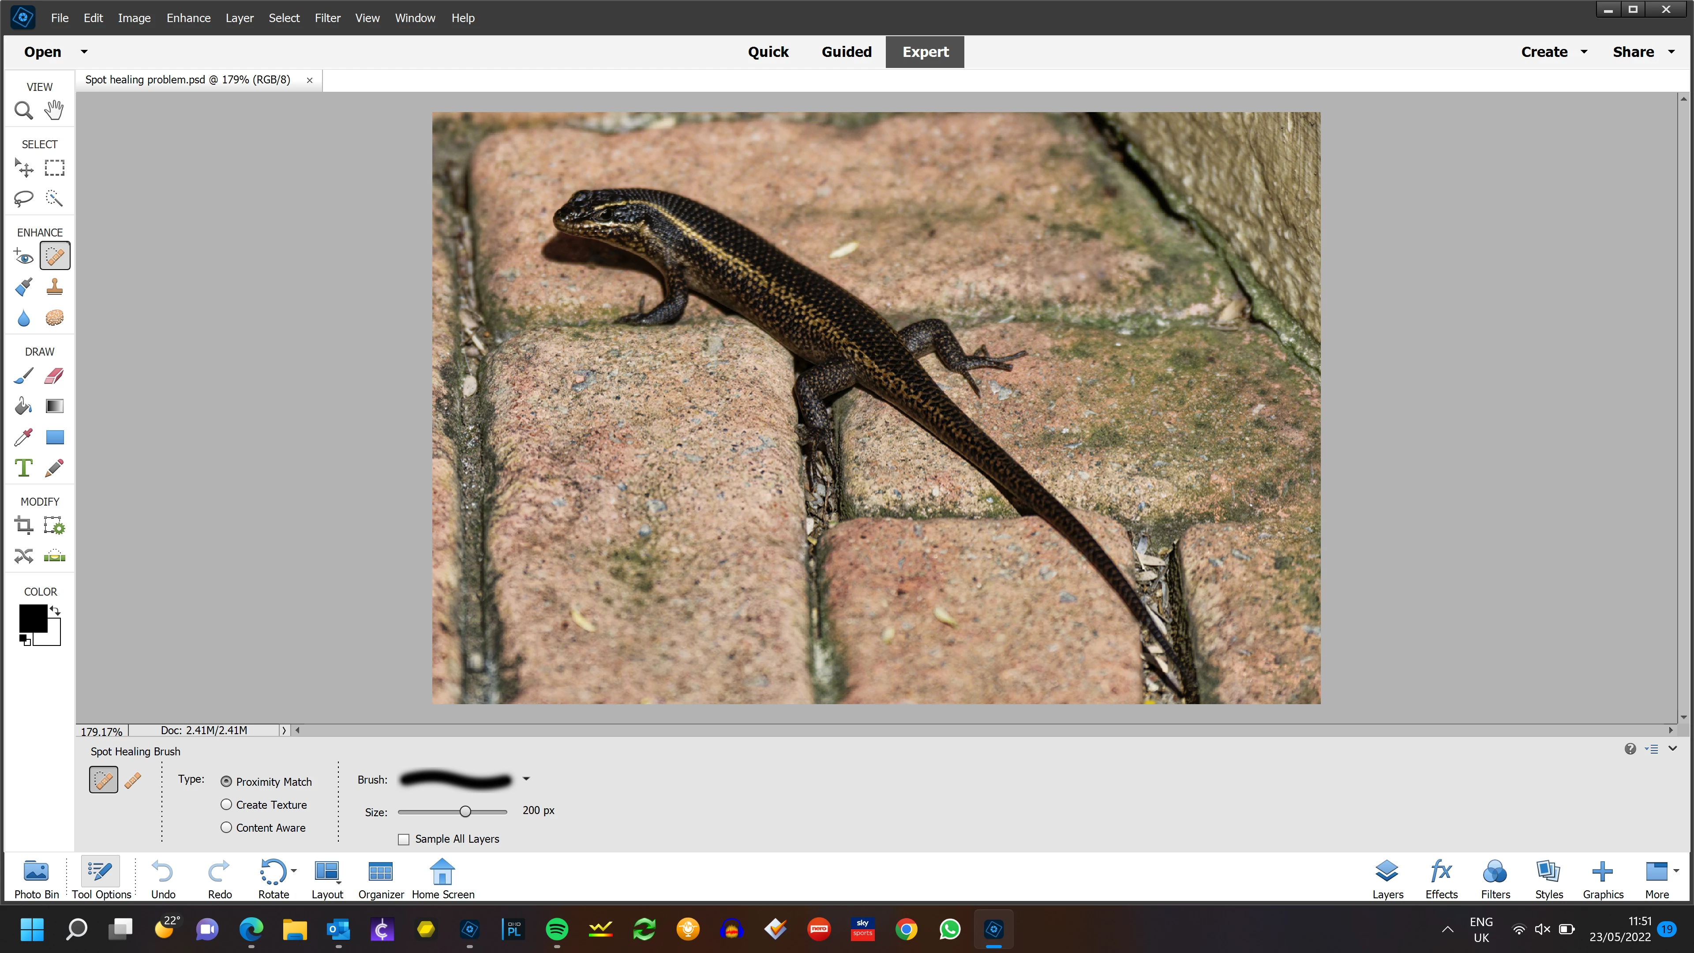
Task: Select the Hand tool
Action: coord(55,110)
